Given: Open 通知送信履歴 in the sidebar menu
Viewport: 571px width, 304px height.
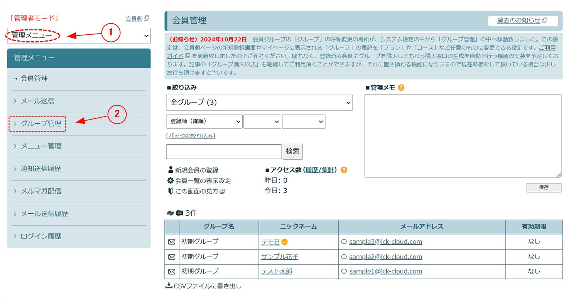Looking at the screenshot, I should 41,169.
